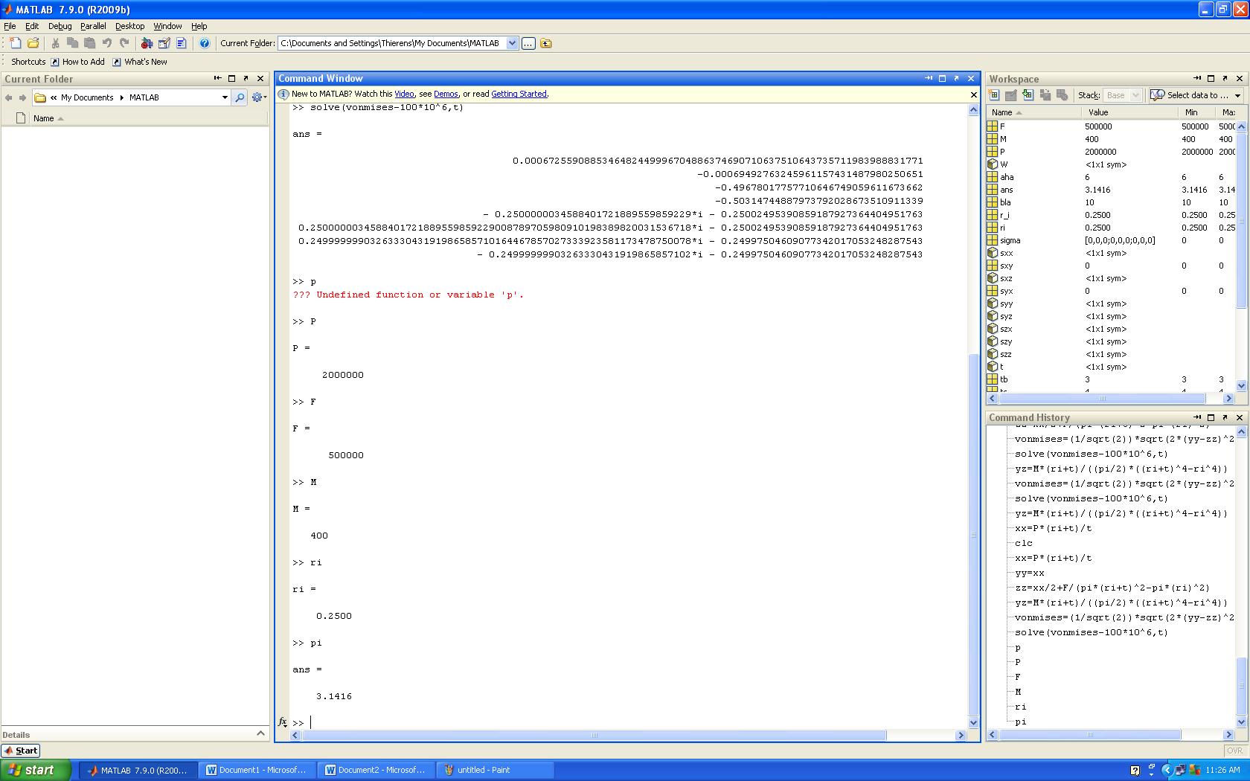Image resolution: width=1250 pixels, height=781 pixels.
Task: Redo the action via toolbar
Action: coord(124,43)
